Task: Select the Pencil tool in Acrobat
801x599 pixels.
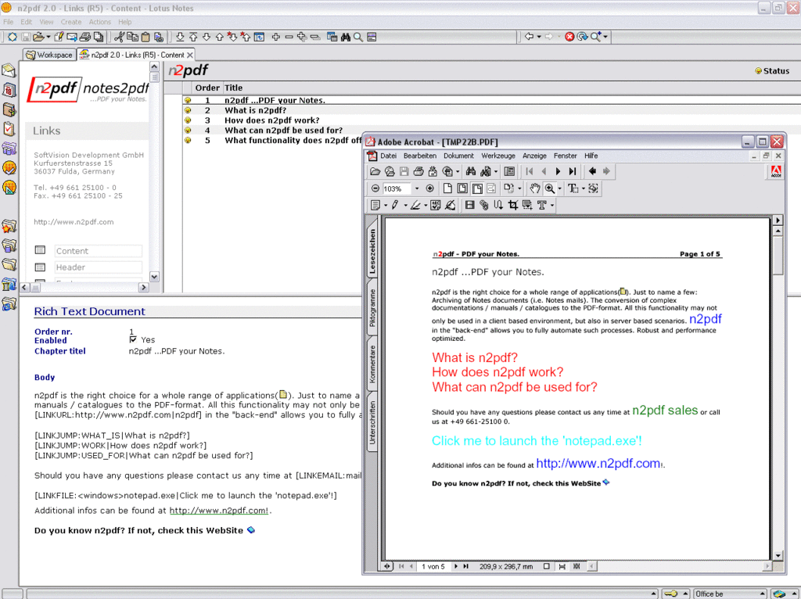Action: [395, 206]
